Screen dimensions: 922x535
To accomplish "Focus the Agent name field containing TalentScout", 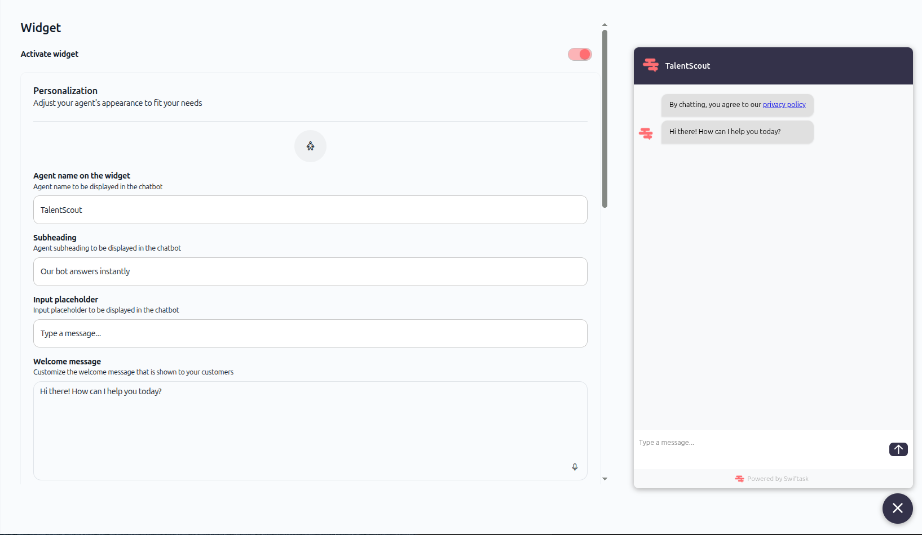I will click(x=310, y=210).
